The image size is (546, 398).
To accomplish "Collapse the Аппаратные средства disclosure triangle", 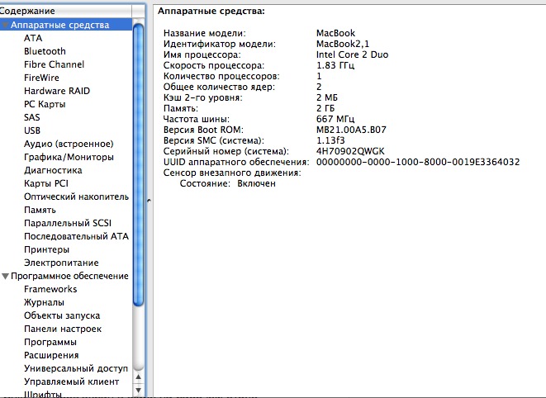I will (x=6, y=26).
